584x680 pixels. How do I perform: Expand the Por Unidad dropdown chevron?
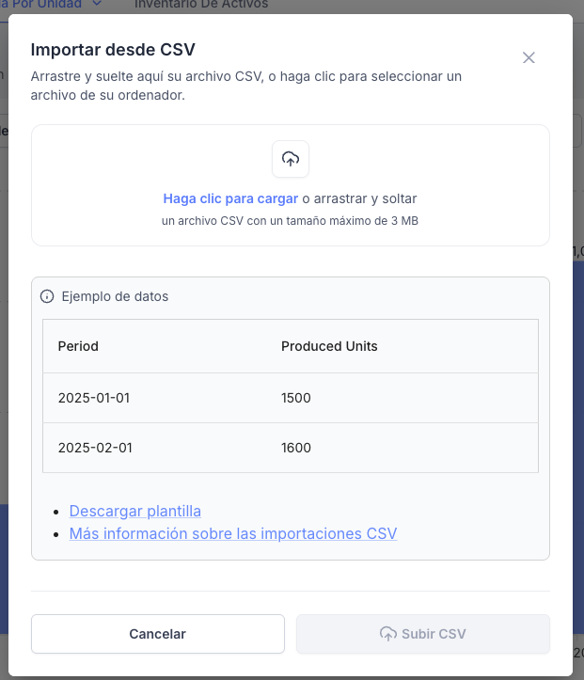coord(98,5)
